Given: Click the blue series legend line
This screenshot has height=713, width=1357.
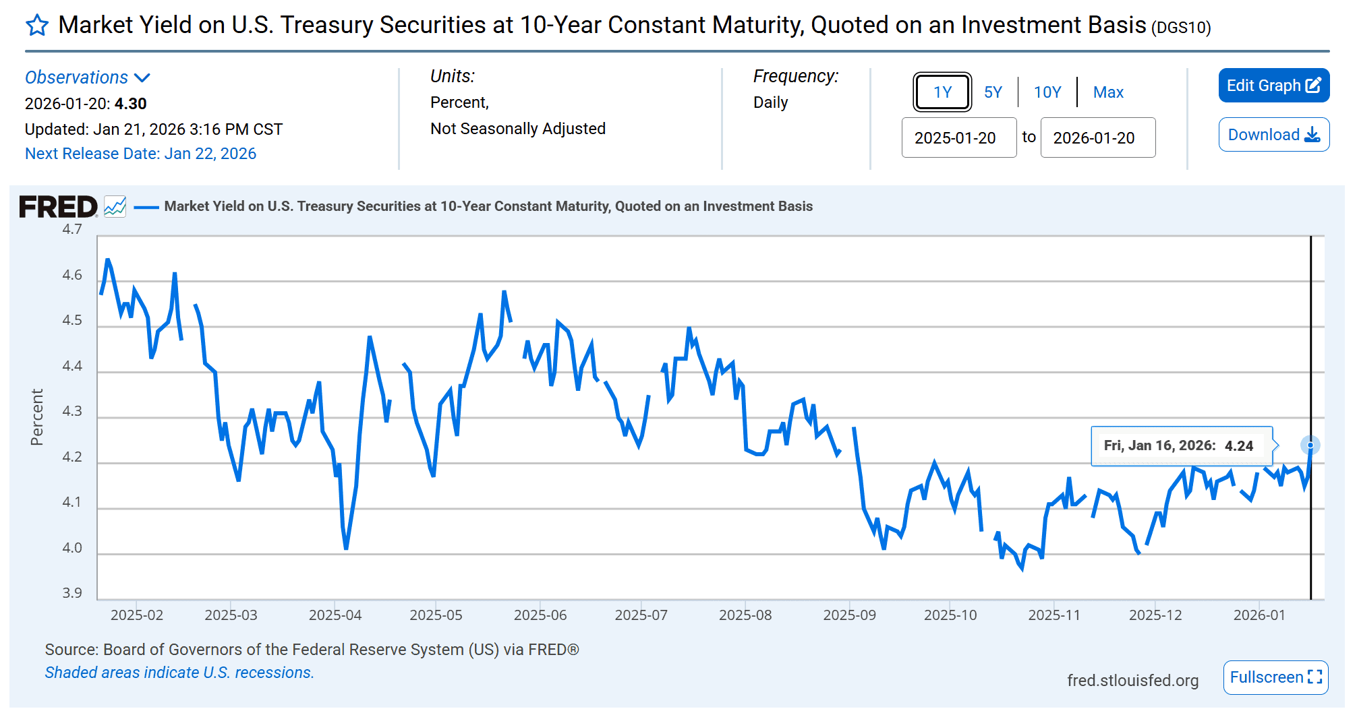Looking at the screenshot, I should (x=146, y=207).
